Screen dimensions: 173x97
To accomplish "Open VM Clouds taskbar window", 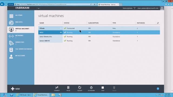I will (x=24, y=95).
